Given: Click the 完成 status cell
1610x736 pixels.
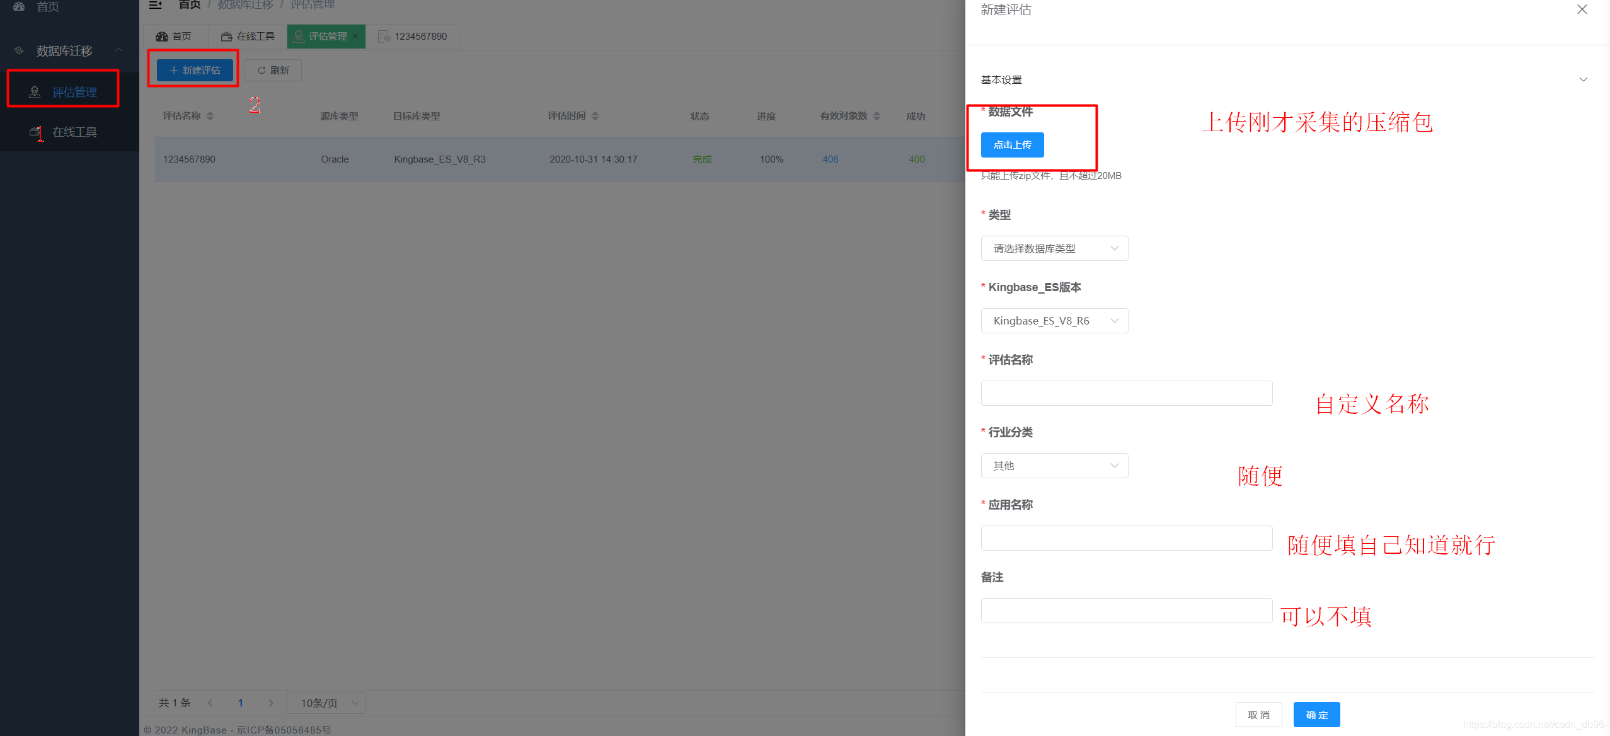Looking at the screenshot, I should coord(701,159).
